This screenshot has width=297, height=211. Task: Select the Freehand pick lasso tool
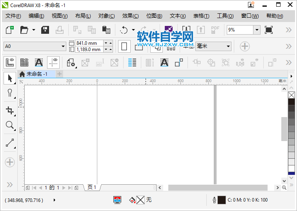pos(10,93)
